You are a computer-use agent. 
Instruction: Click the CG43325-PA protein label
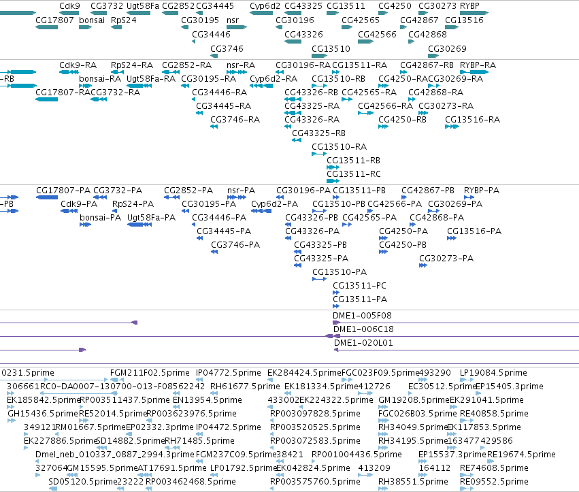click(x=321, y=259)
